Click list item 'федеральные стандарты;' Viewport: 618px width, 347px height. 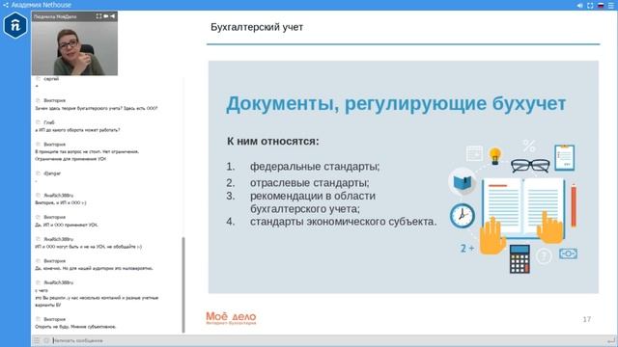click(x=315, y=167)
